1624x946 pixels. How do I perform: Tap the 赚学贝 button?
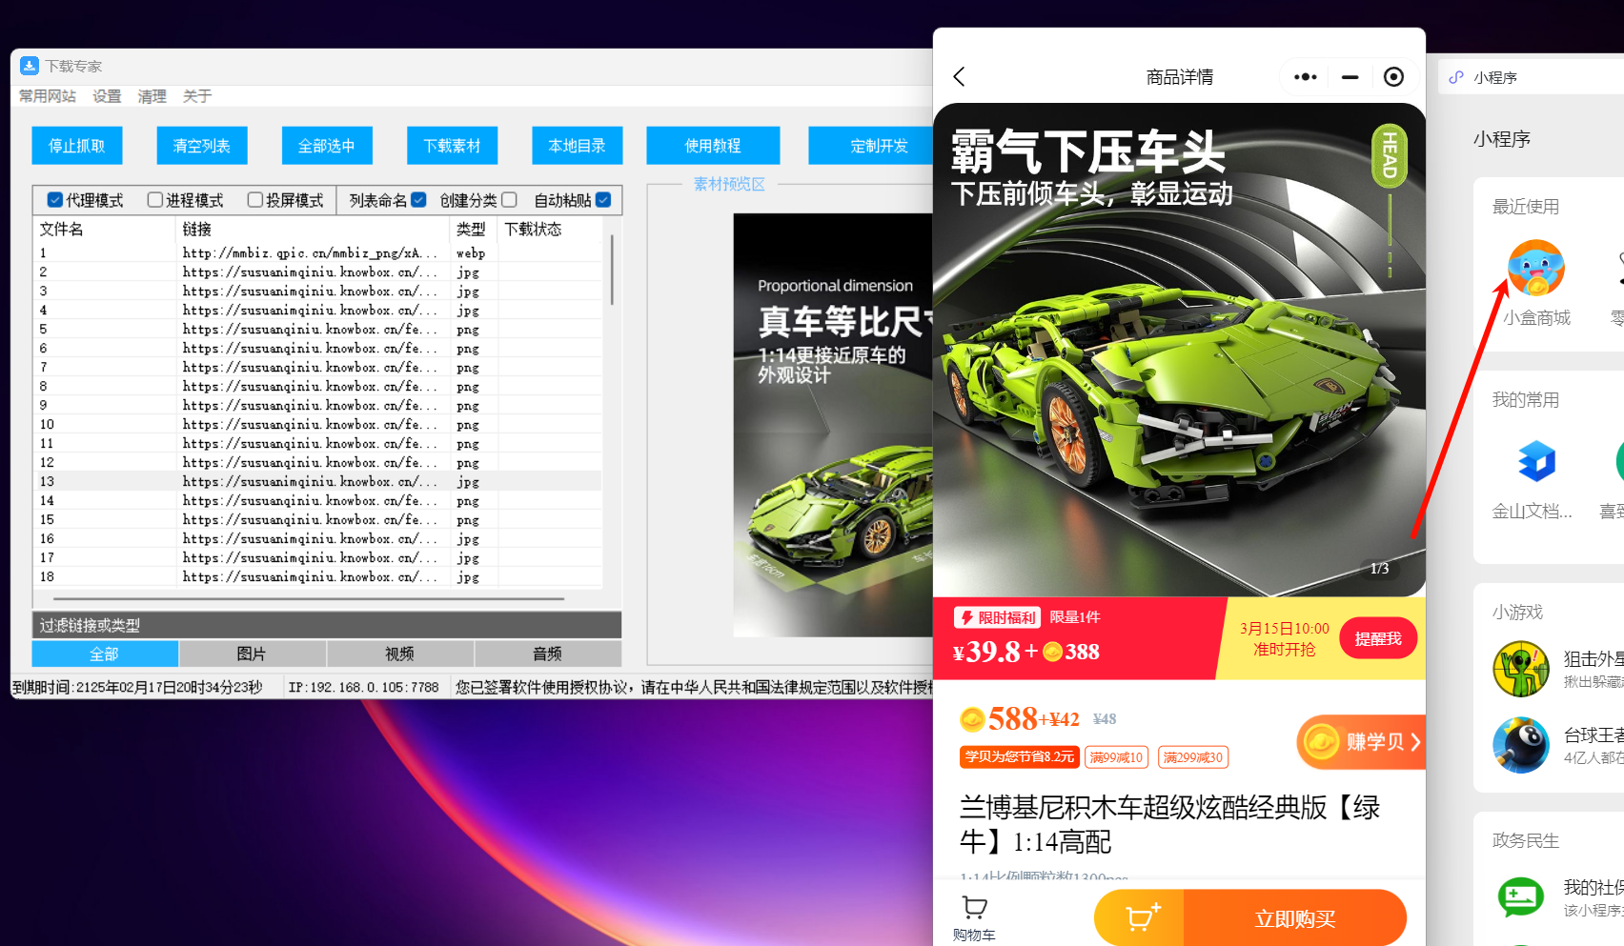click(1362, 742)
